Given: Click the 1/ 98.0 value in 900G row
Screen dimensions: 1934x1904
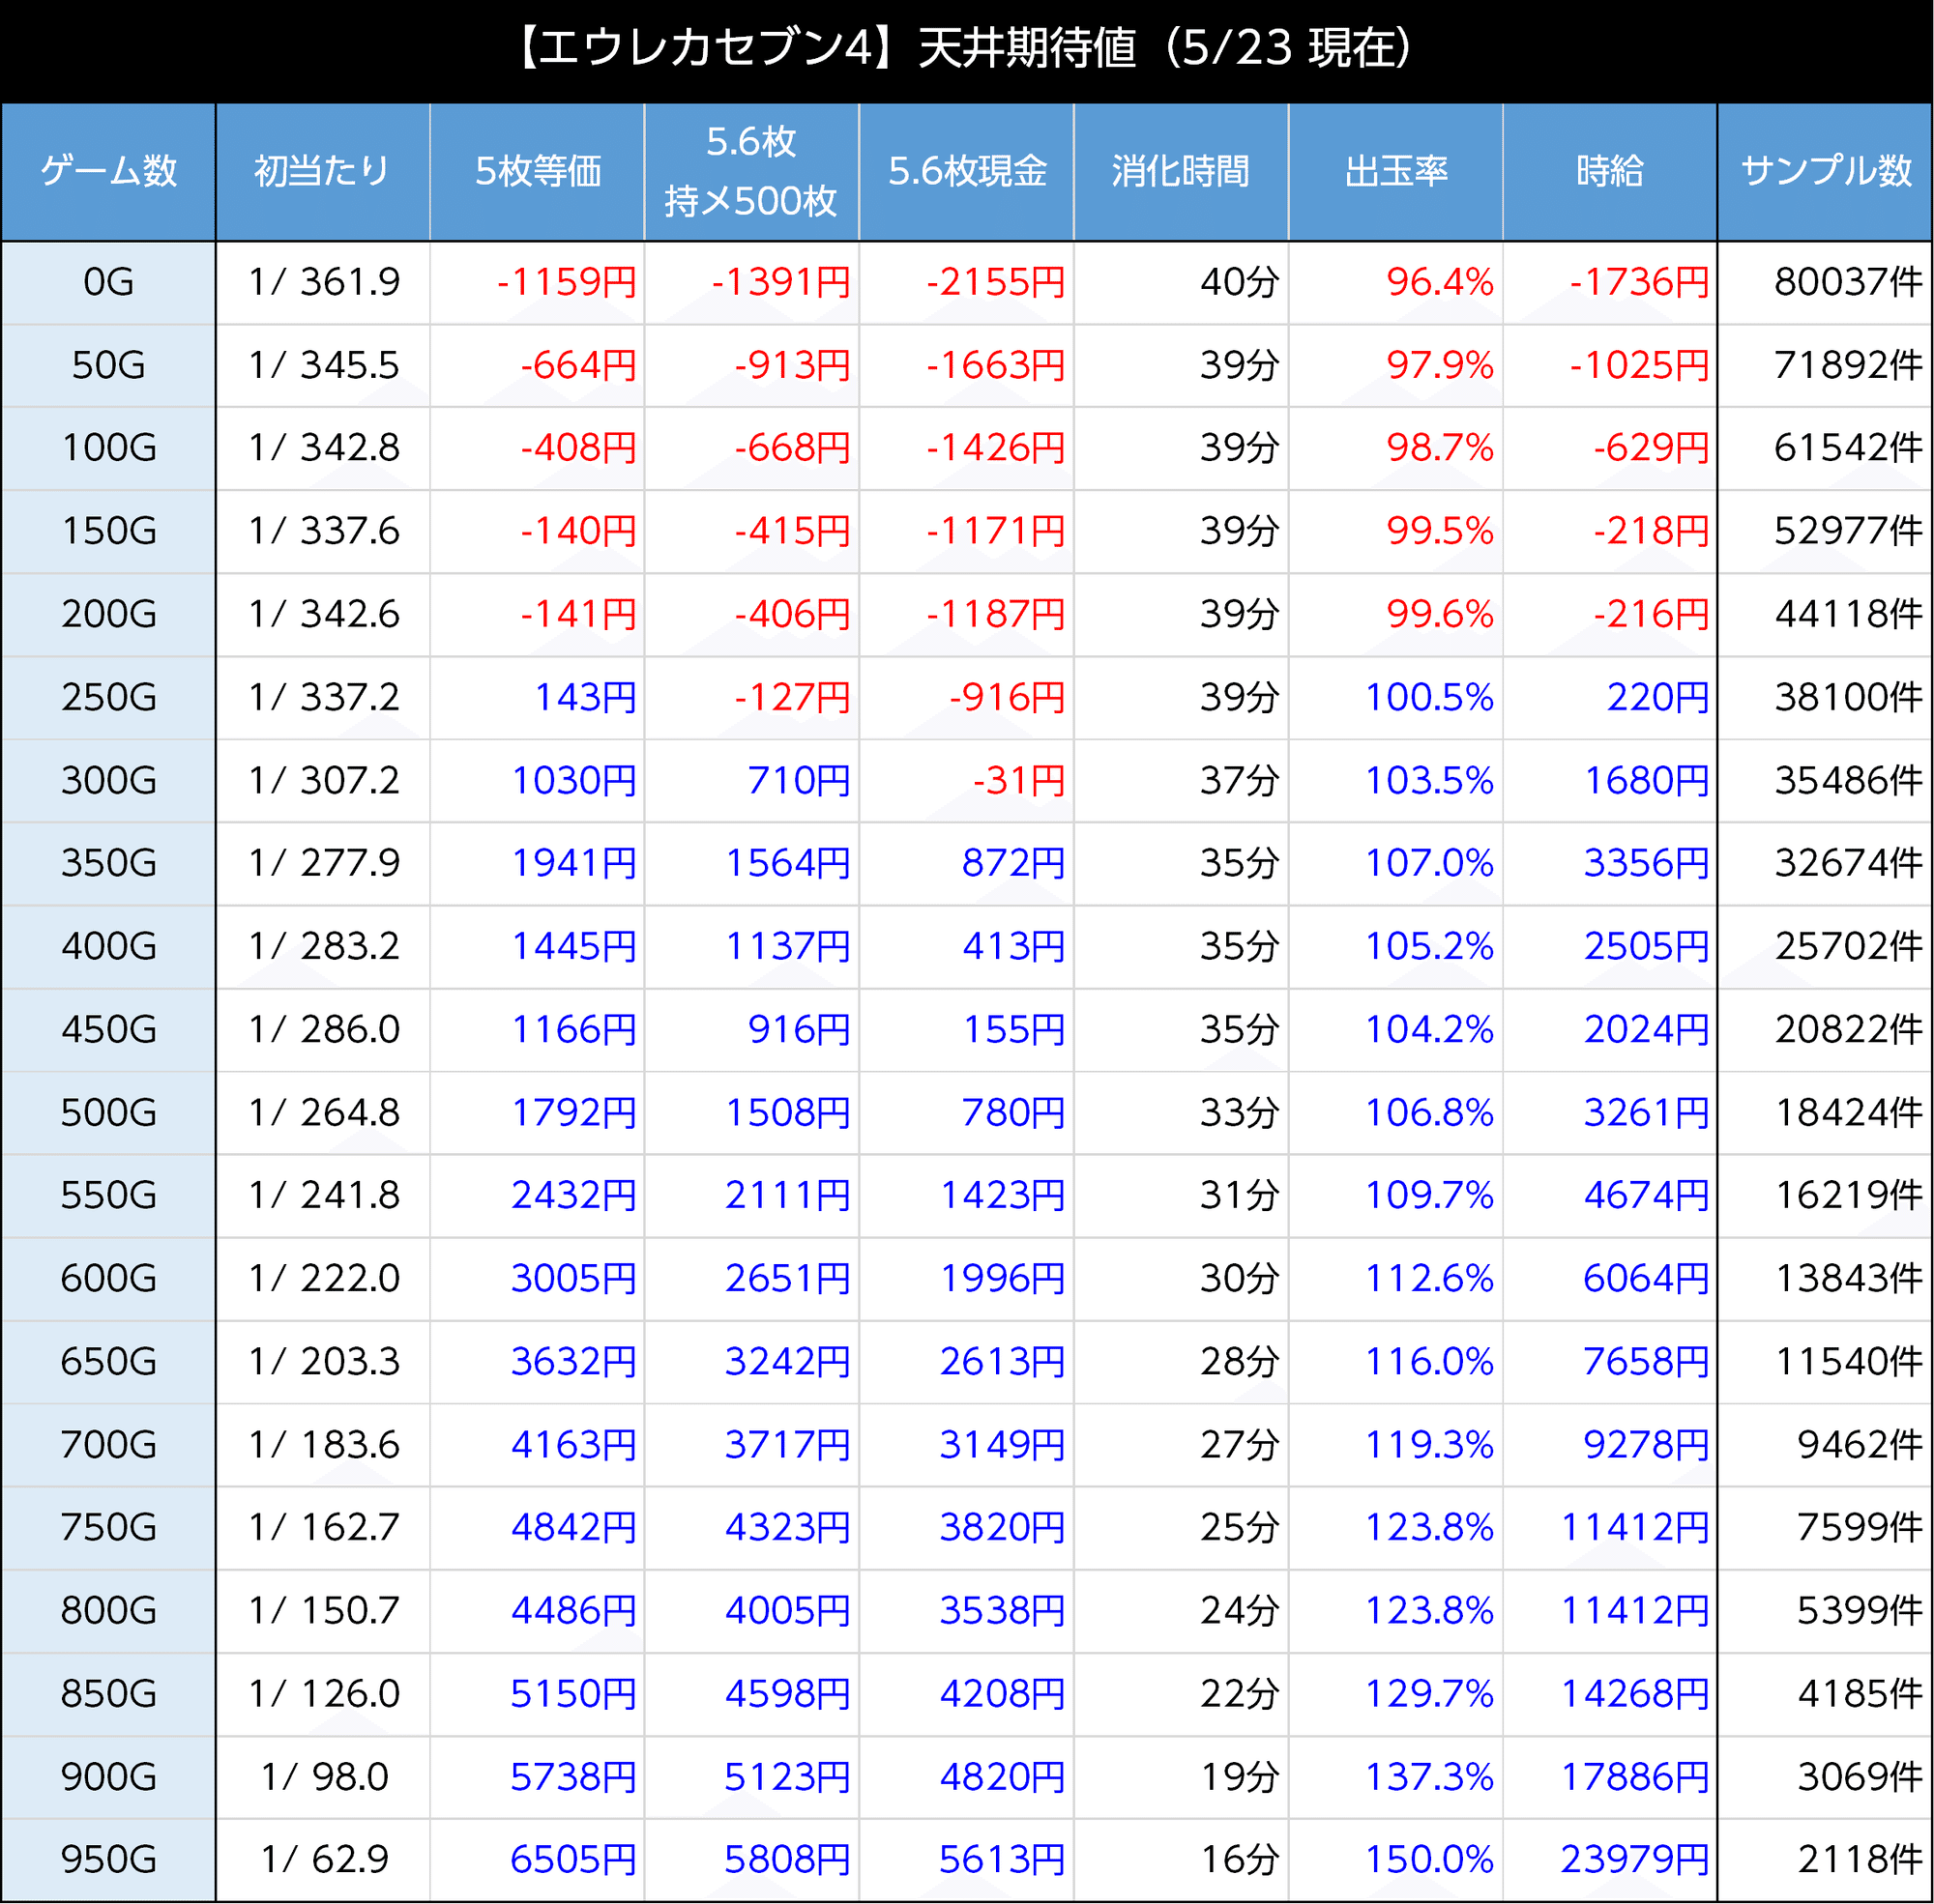Looking at the screenshot, I should tap(323, 1776).
